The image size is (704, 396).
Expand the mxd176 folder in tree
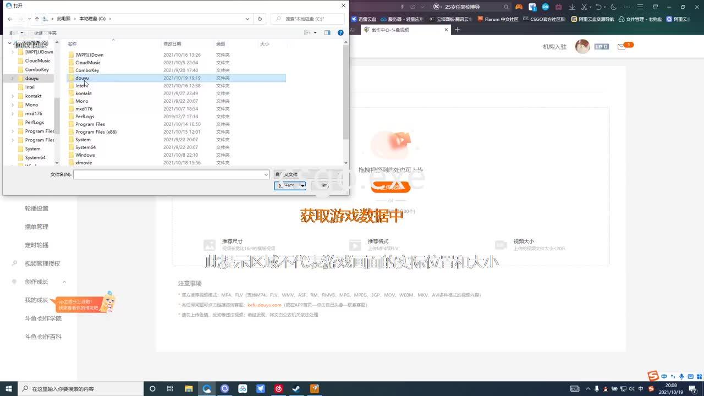(13, 114)
